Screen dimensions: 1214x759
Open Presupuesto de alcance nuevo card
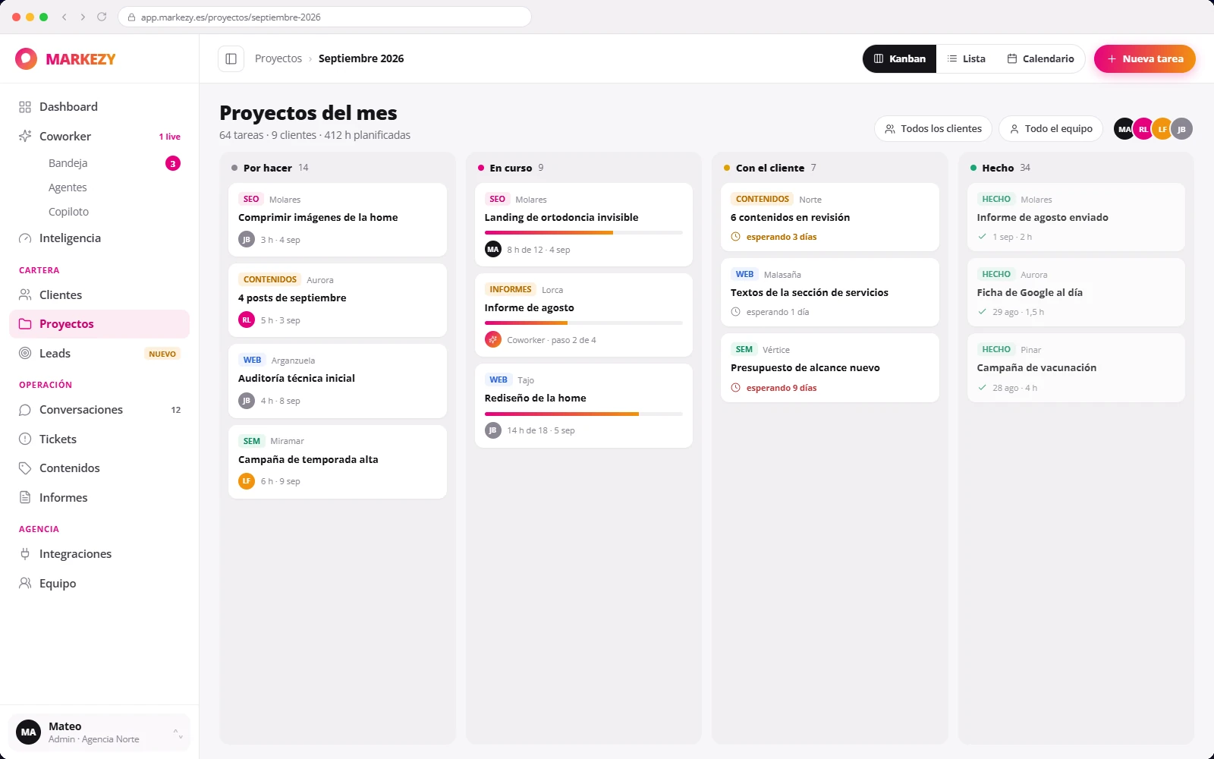(830, 368)
